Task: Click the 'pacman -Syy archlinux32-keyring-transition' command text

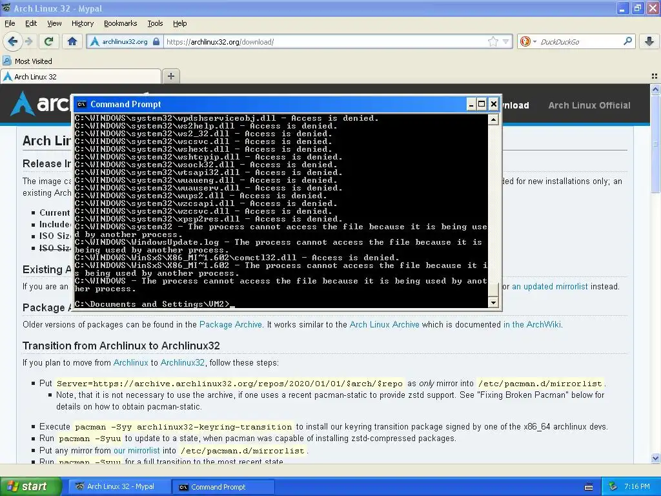Action: tap(183, 427)
